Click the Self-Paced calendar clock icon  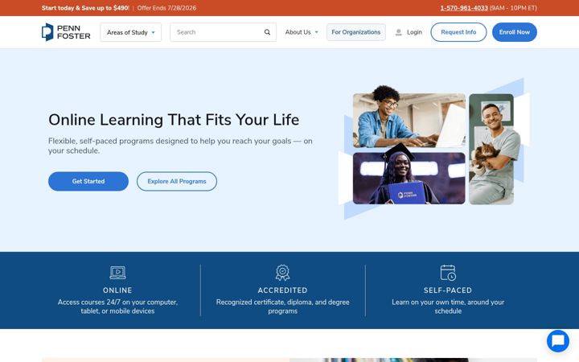[448, 273]
